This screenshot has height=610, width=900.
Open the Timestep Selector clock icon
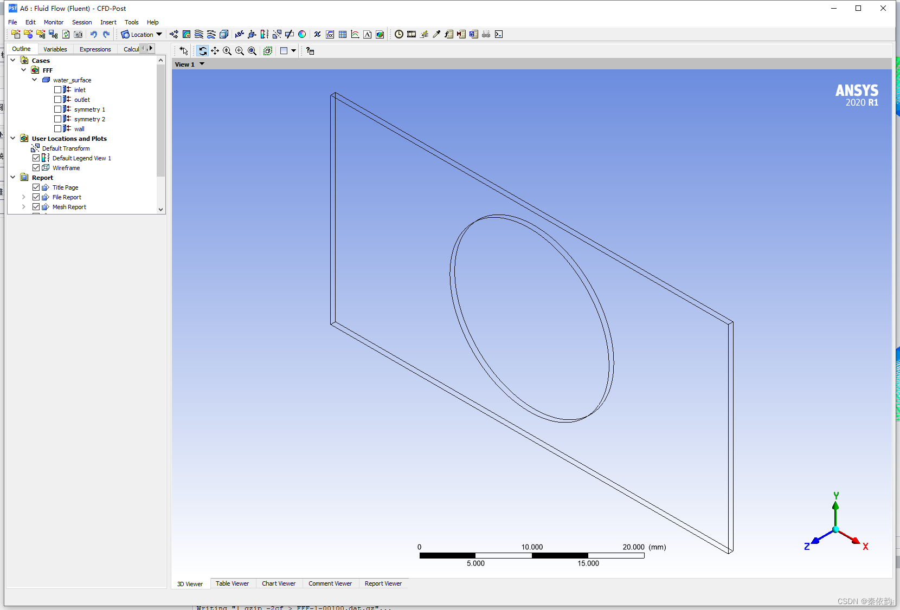(399, 34)
